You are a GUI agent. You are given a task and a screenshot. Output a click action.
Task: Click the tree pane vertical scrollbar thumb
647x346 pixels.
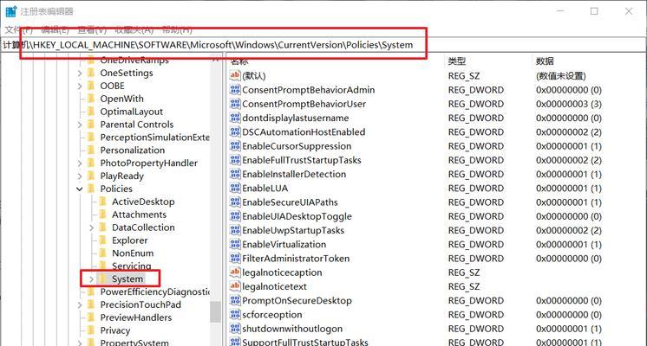(215, 312)
